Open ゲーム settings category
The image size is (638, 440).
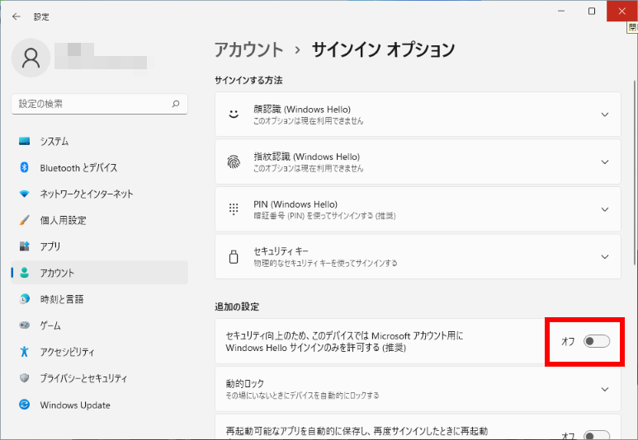click(100, 325)
